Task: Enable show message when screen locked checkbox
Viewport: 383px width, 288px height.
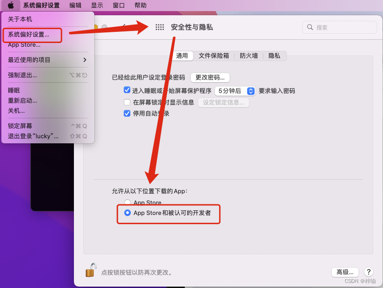Action: pos(127,102)
